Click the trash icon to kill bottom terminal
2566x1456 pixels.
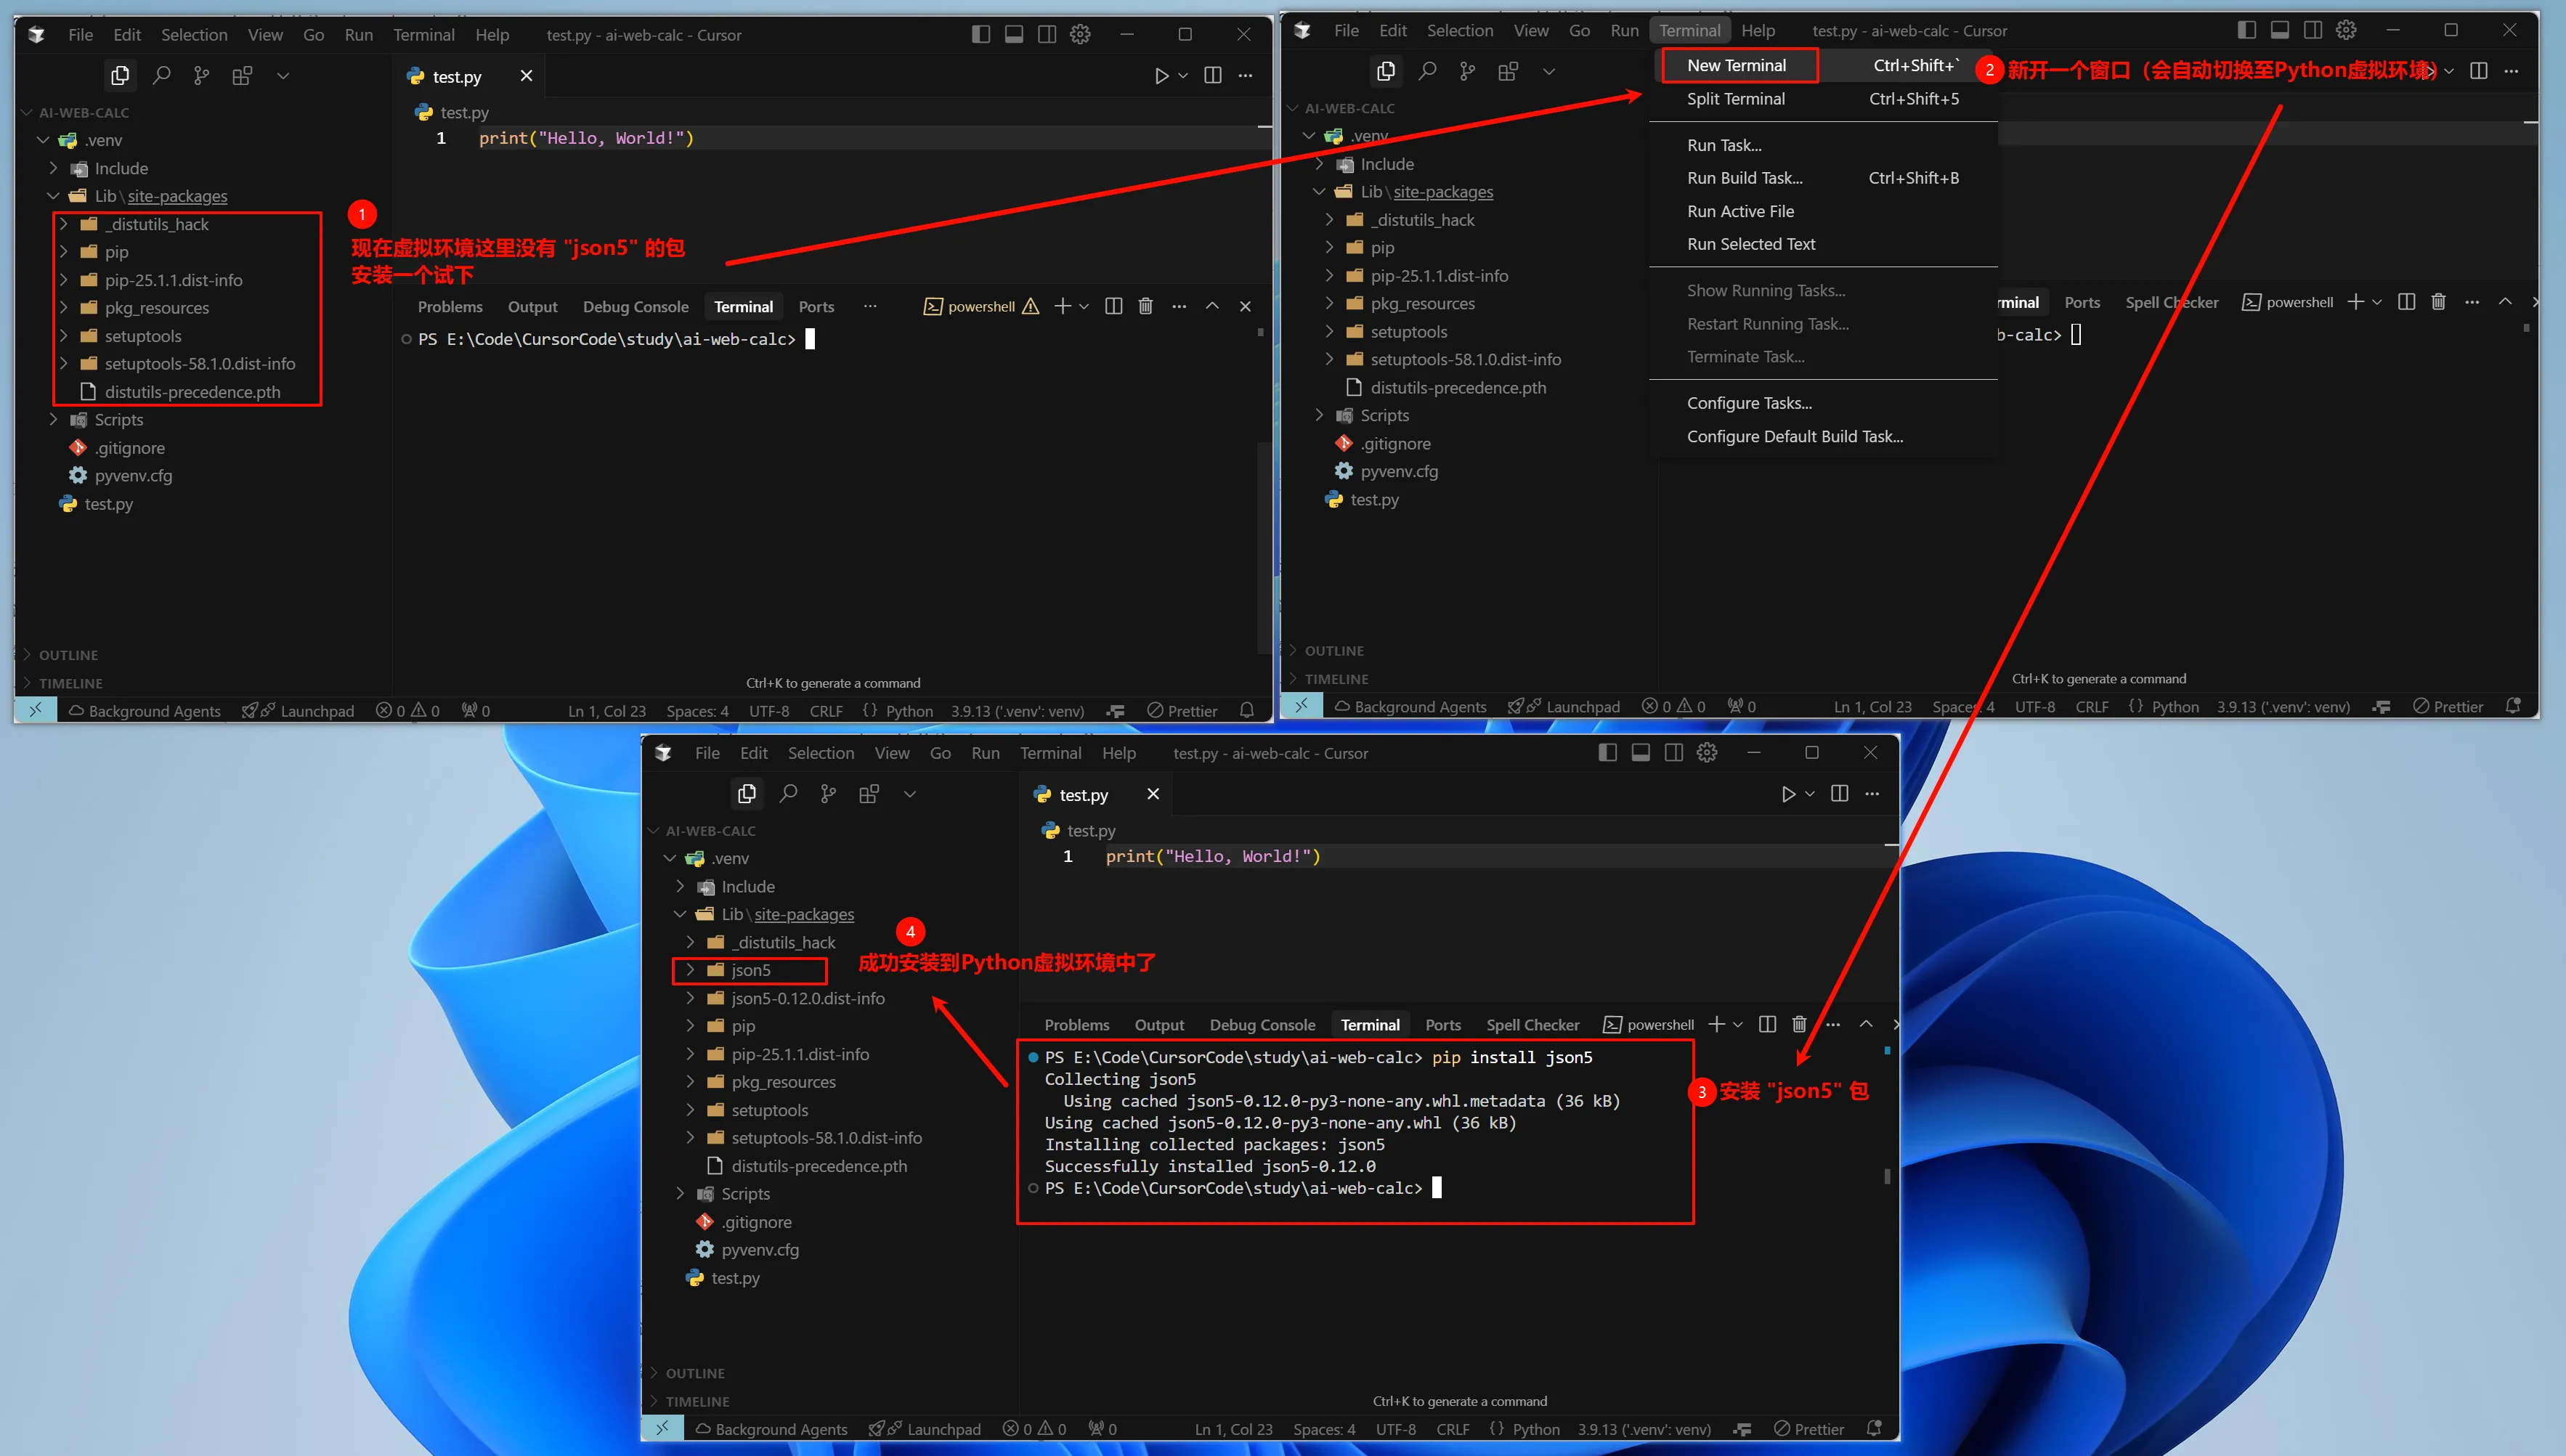[1799, 1024]
